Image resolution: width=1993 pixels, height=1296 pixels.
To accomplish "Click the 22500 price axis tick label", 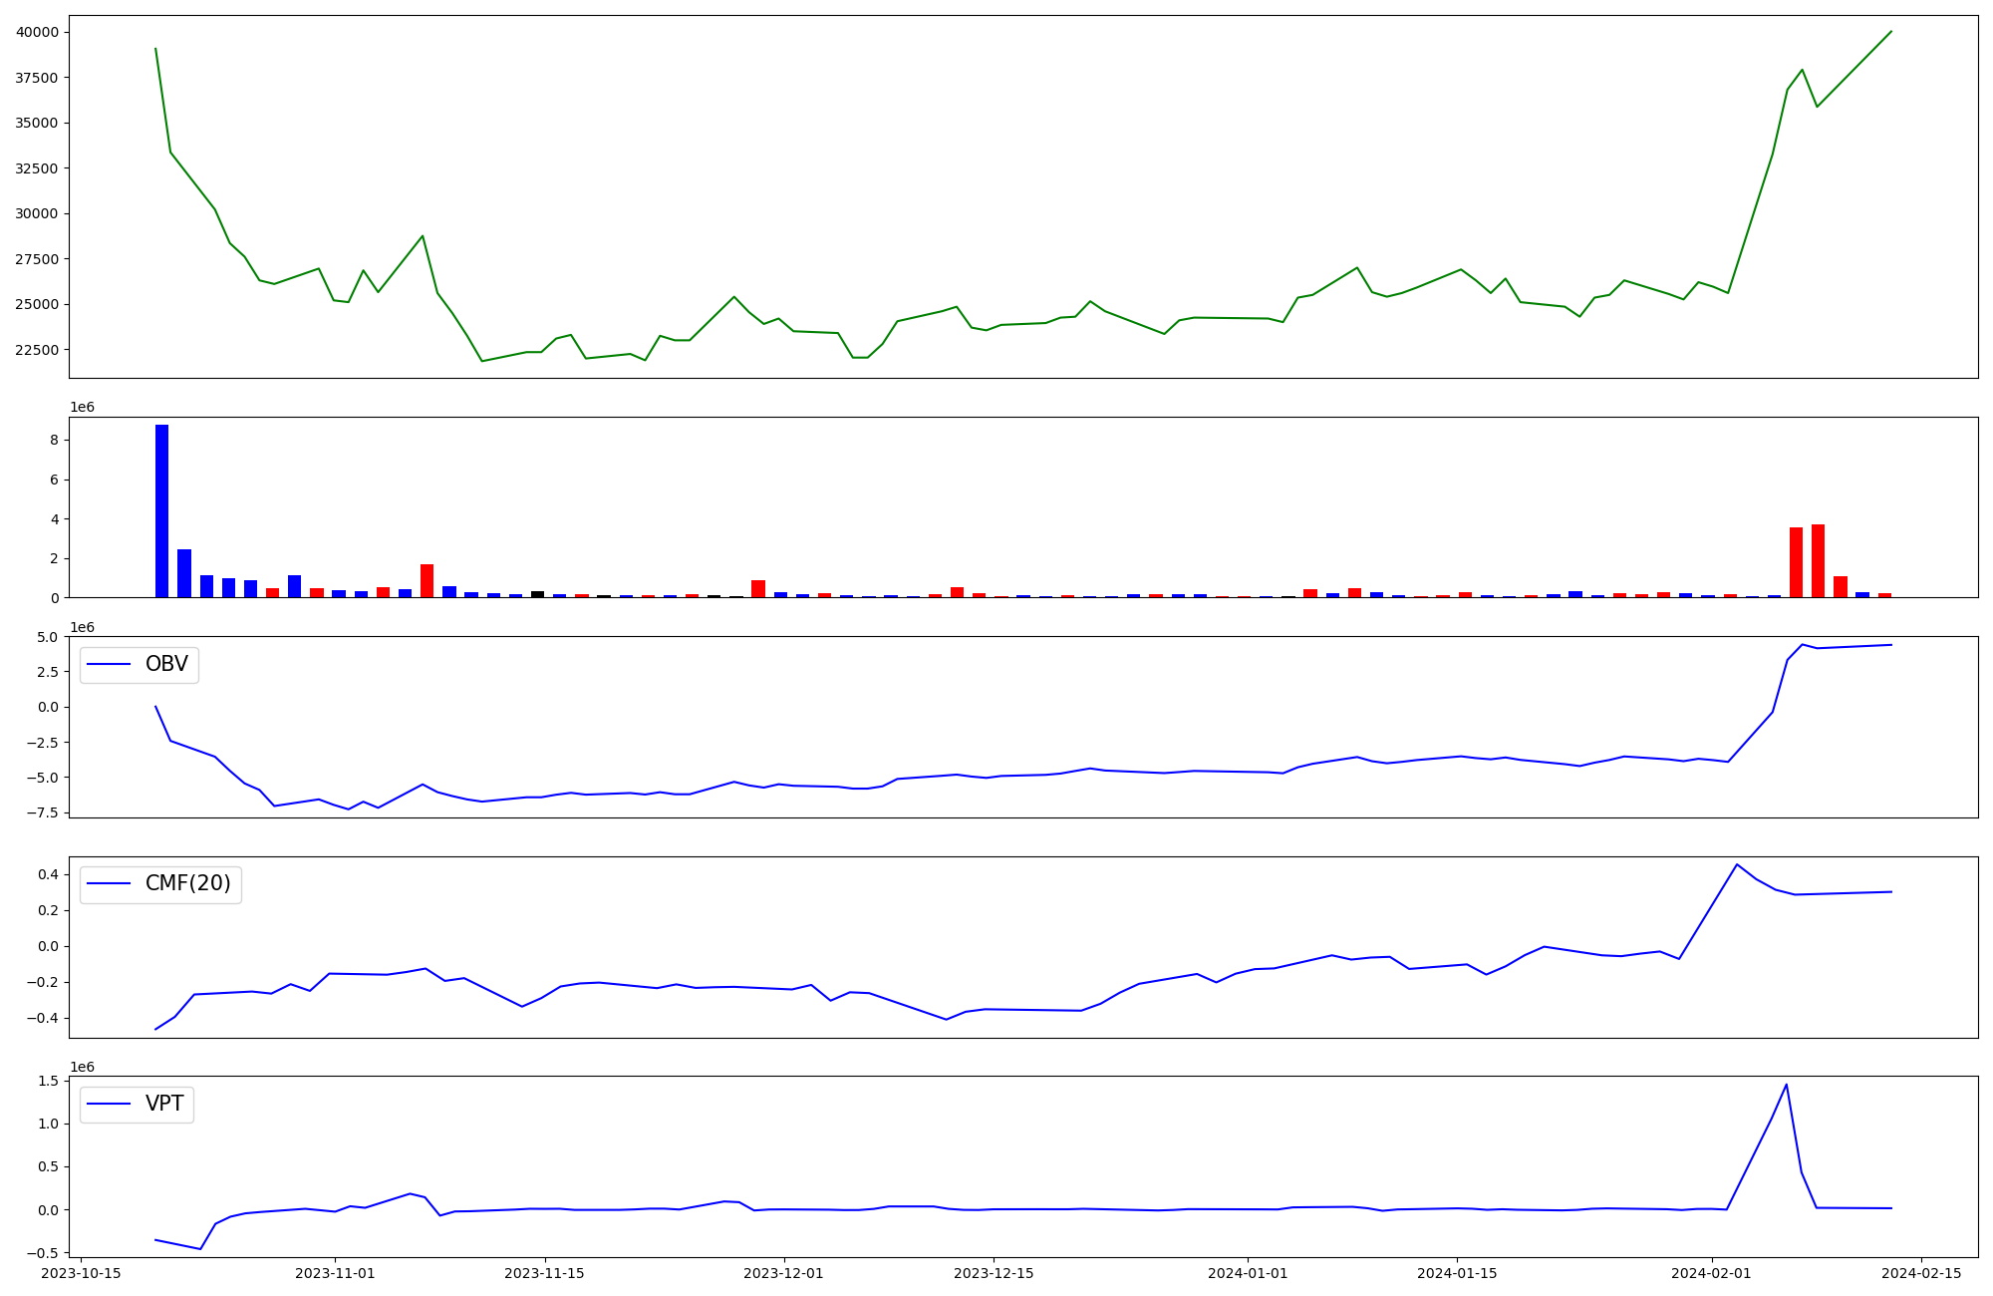I will coord(36,350).
